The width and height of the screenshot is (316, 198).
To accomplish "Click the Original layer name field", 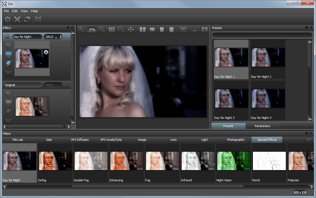I will [x=22, y=85].
